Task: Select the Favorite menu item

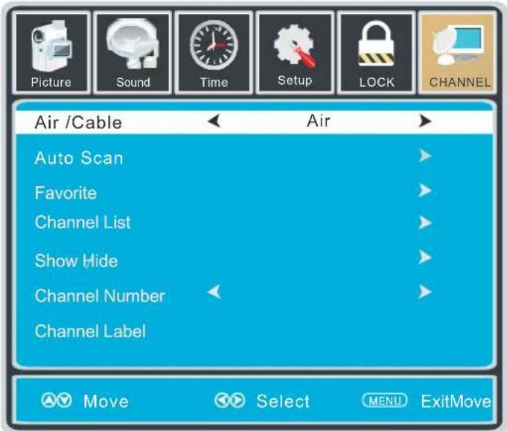Action: [66, 193]
